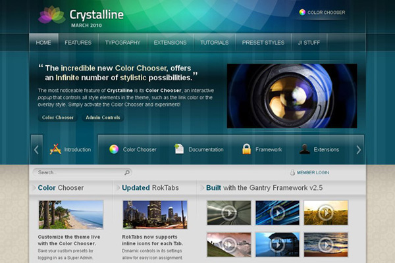Click the Admin Controls button

pos(103,118)
